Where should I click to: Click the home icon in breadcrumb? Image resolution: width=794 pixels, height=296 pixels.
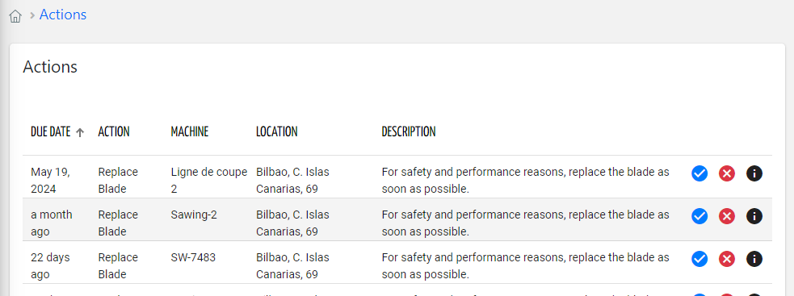pos(15,15)
